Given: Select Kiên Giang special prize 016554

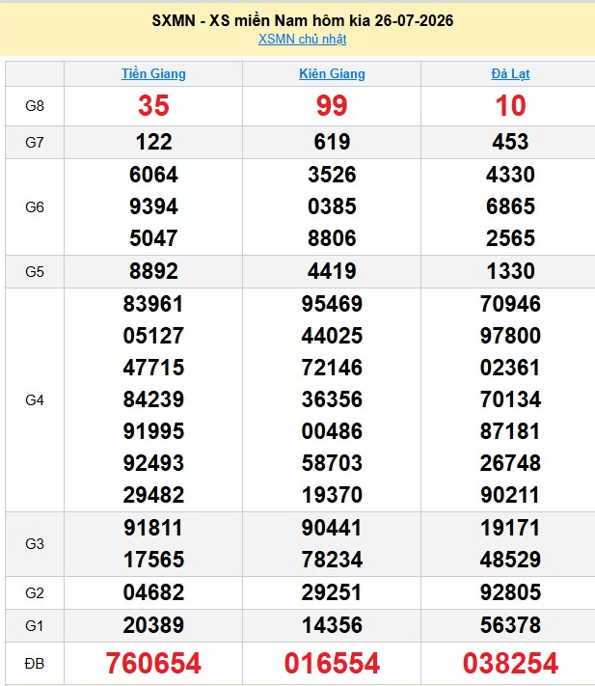Looking at the screenshot, I should pos(332,663).
